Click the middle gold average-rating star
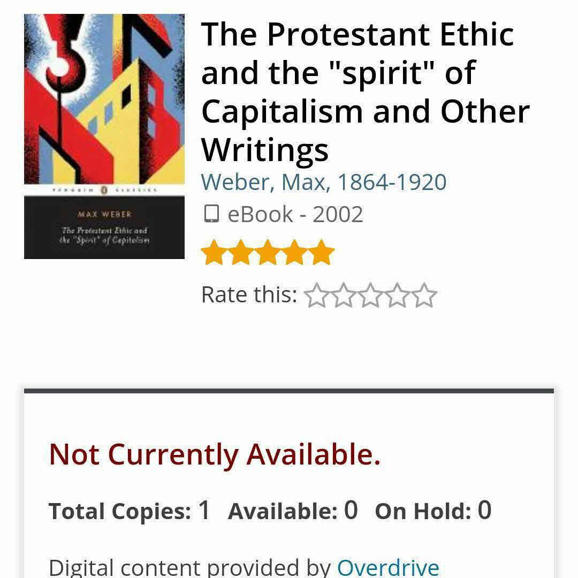 click(x=268, y=253)
